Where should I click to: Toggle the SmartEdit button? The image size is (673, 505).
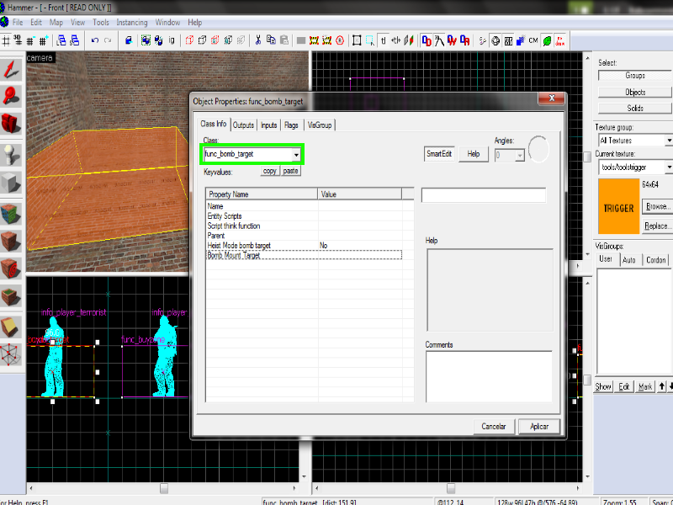[x=439, y=154]
